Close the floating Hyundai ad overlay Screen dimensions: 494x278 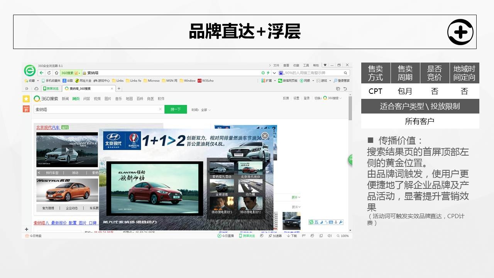[x=265, y=136]
